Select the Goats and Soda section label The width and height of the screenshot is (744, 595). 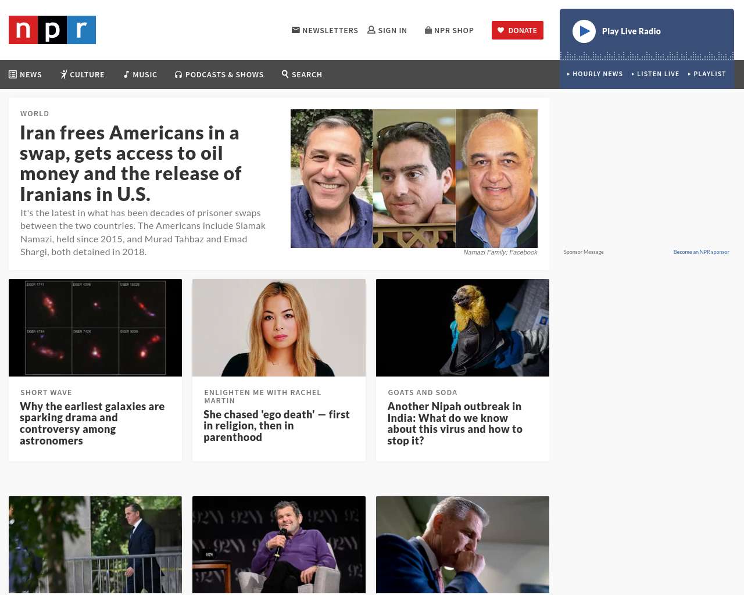coord(423,393)
